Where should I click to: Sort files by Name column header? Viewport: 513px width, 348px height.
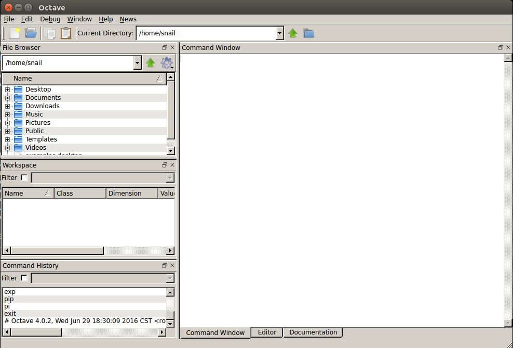(x=84, y=79)
